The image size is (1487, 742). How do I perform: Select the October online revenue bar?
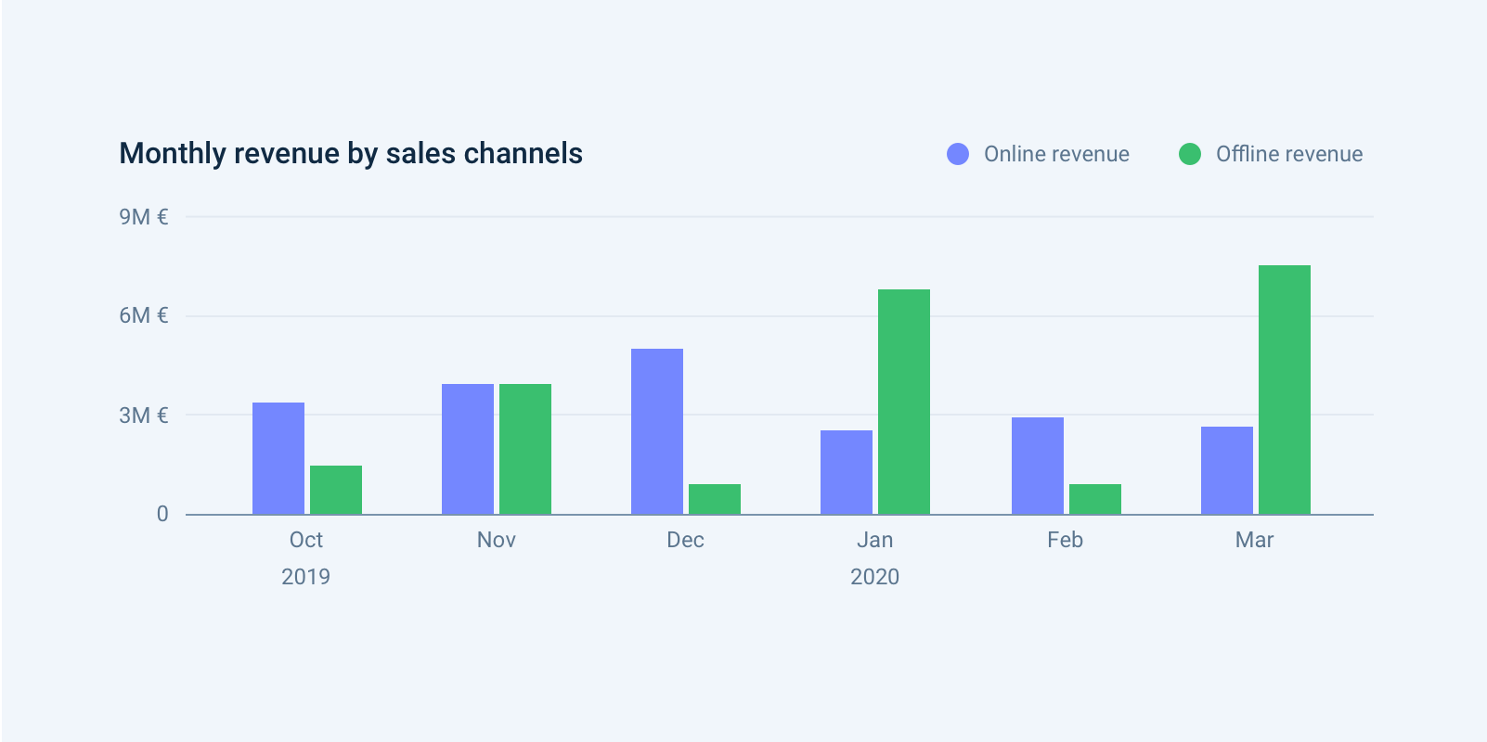(x=278, y=458)
